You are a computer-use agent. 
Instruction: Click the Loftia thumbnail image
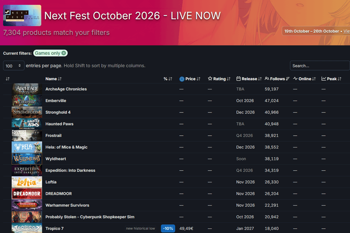pyautogui.click(x=27, y=182)
